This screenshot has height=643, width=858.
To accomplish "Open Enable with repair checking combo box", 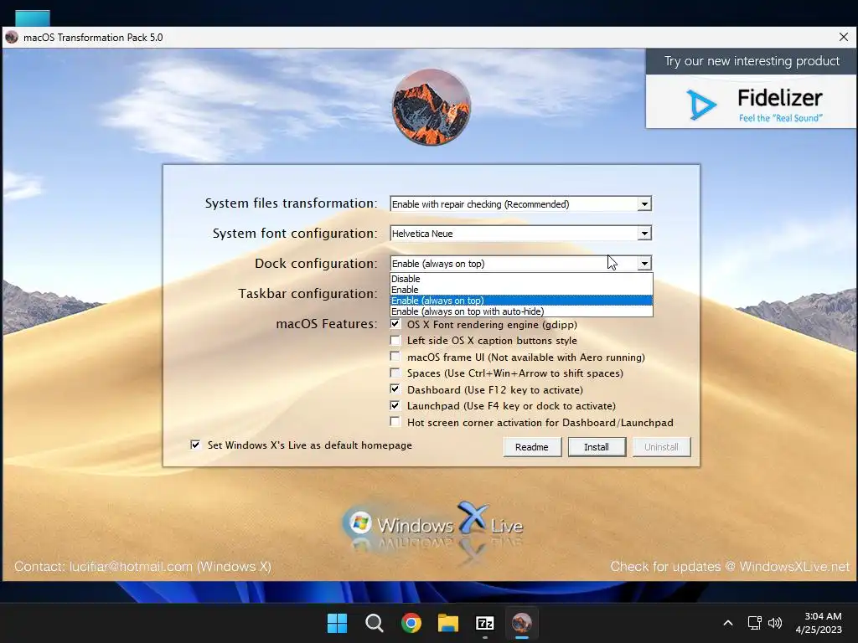I will pos(521,204).
